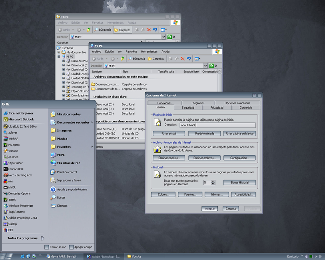The height and width of the screenshot is (260, 325).
Task: Expand Mis documentos tree node
Action: tap(59, 52)
